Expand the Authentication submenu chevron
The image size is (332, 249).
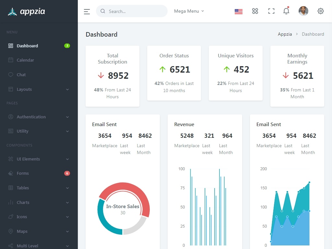click(67, 117)
